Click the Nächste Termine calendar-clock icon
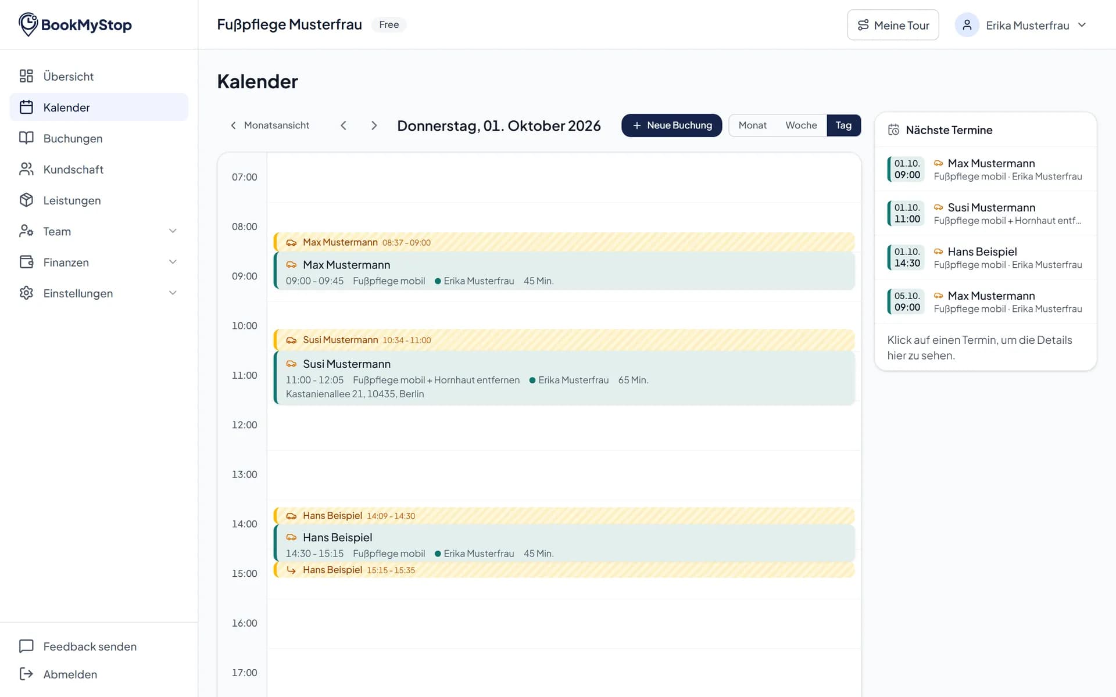Image resolution: width=1116 pixels, height=697 pixels. coord(894,130)
